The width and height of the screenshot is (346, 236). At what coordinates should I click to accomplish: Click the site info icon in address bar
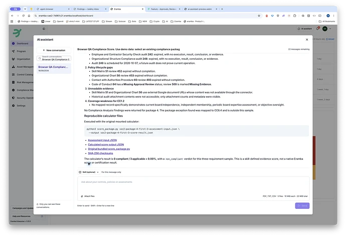pyautogui.click(x=36, y=16)
